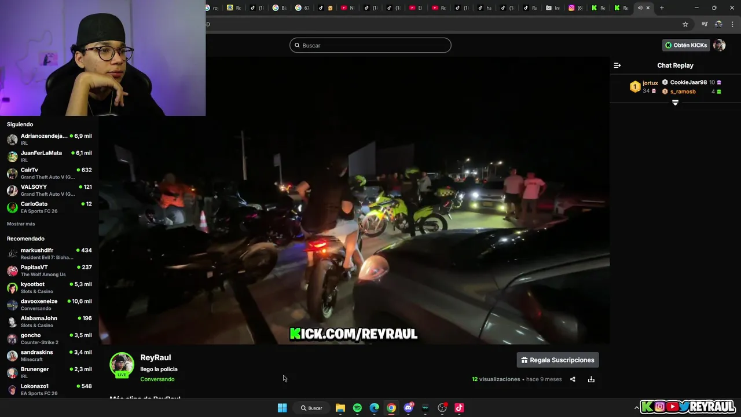The height and width of the screenshot is (417, 741).
Task: Expand the chat leaderboard with the down arrow
Action: point(675,103)
